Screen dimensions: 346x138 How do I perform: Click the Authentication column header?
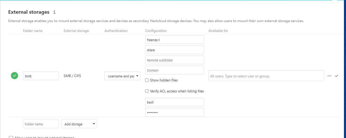(116, 31)
